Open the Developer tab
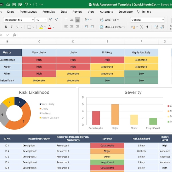 tap(126, 12)
